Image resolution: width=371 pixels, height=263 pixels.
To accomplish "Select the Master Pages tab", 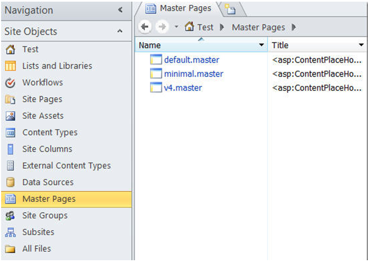I will coord(179,9).
